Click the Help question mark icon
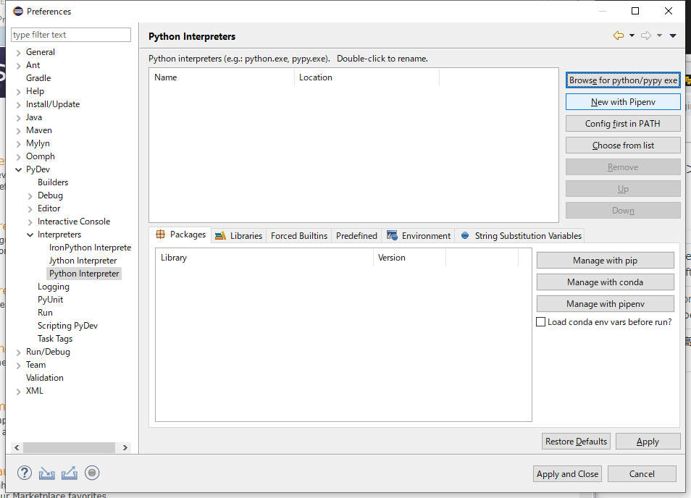This screenshot has height=498, width=691. click(x=25, y=473)
